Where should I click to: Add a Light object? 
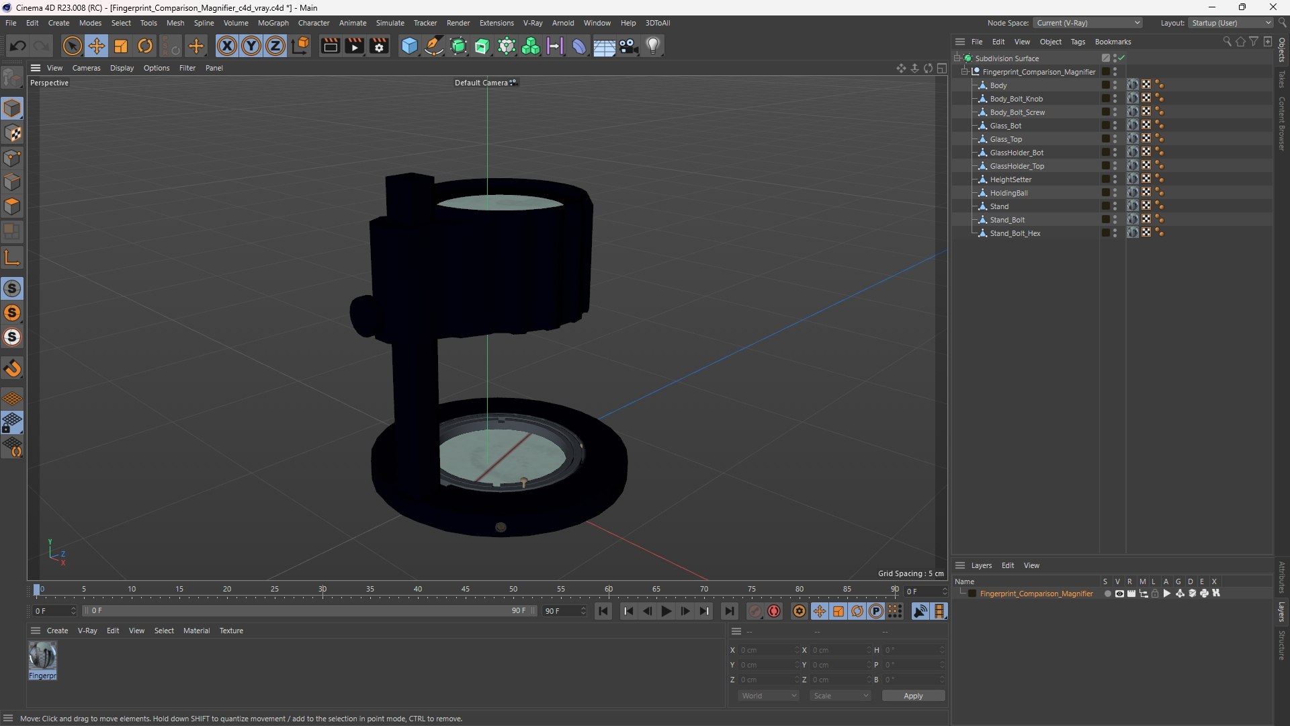(653, 46)
